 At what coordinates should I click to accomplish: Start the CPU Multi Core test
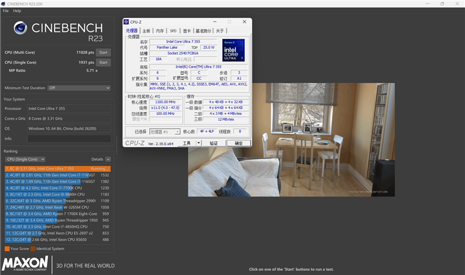click(x=103, y=52)
